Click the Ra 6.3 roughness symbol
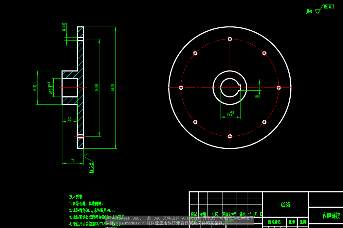The width and height of the screenshot is (343, 228). pyautogui.click(x=325, y=9)
